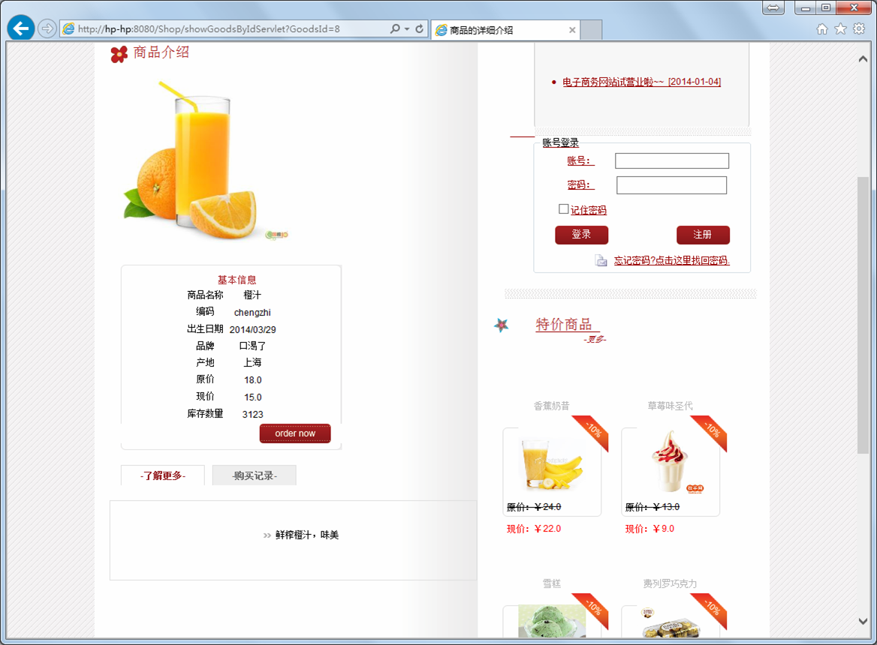Image resolution: width=877 pixels, height=645 pixels.
Task: Open the 费列罗巧克力 product title
Action: tap(670, 583)
